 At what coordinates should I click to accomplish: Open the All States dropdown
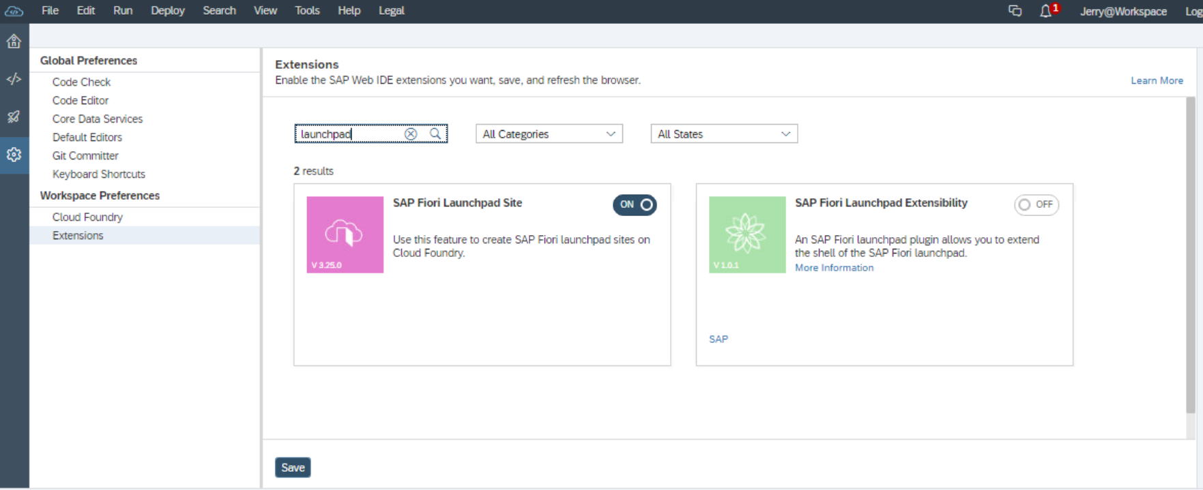point(724,134)
